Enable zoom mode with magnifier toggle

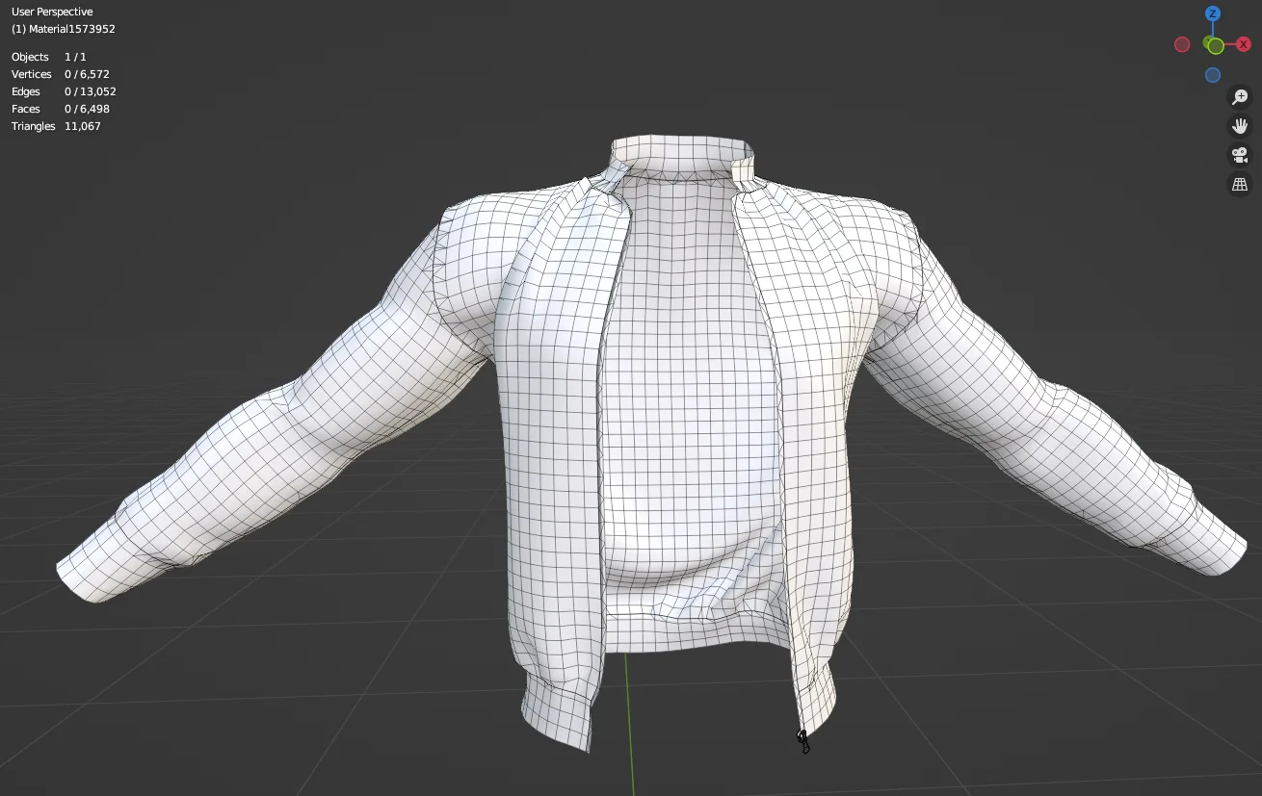click(x=1240, y=96)
